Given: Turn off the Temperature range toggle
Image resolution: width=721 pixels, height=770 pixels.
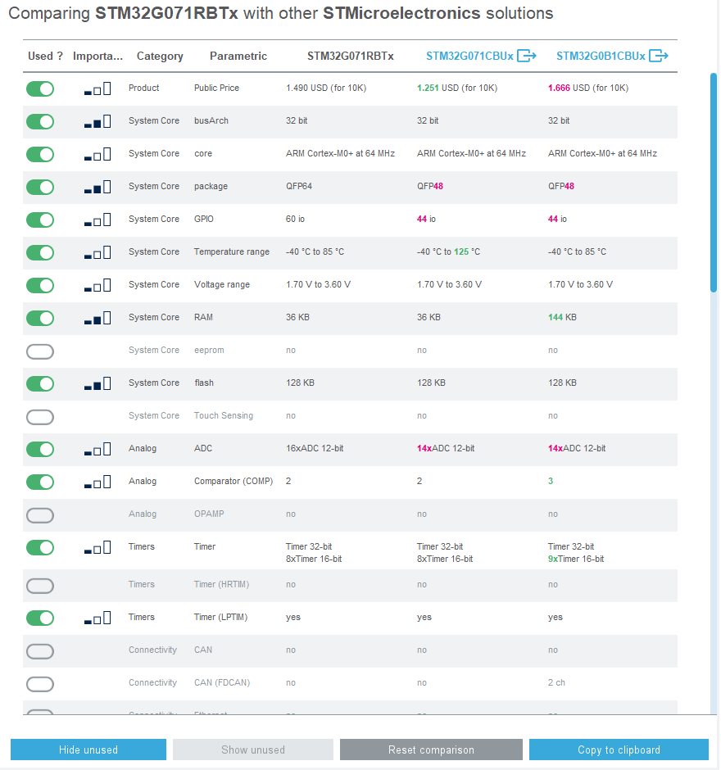Looking at the screenshot, I should pyautogui.click(x=40, y=253).
